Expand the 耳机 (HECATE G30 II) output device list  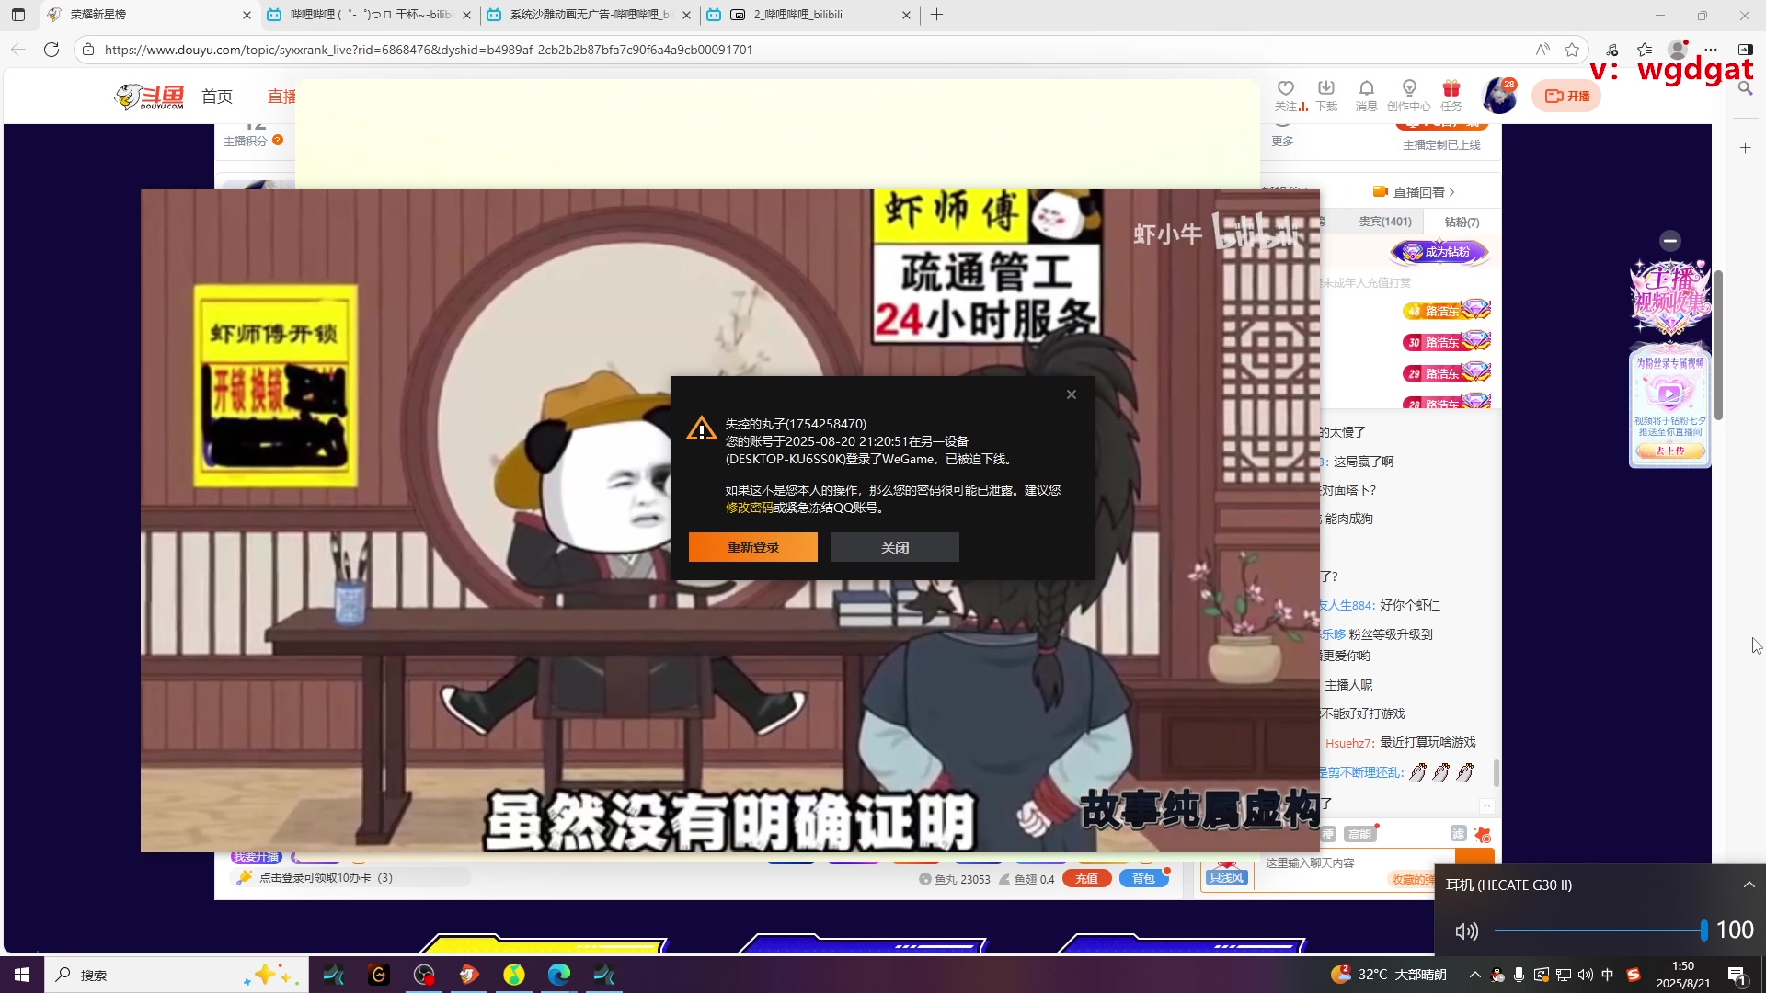click(x=1749, y=885)
